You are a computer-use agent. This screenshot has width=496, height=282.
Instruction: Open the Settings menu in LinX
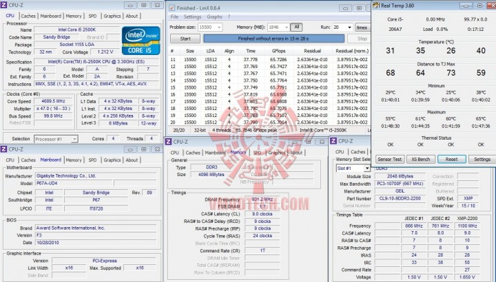[x=192, y=17]
